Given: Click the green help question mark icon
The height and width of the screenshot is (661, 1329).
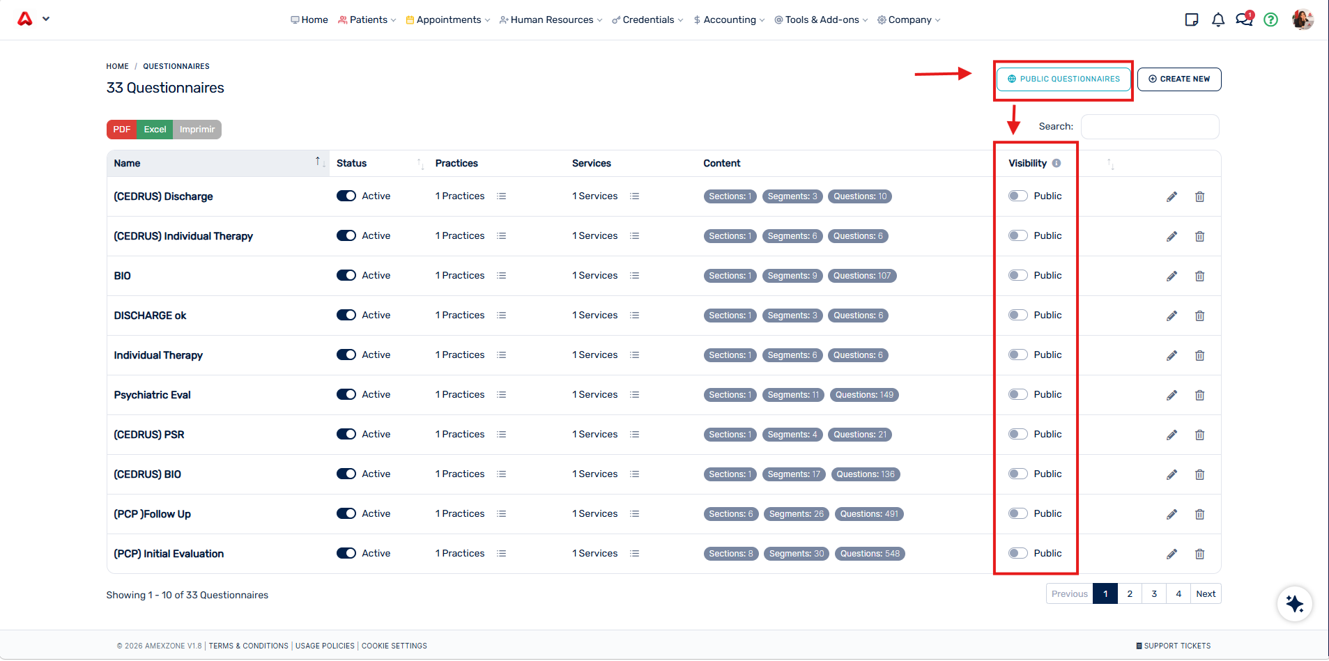Looking at the screenshot, I should click(1270, 20).
